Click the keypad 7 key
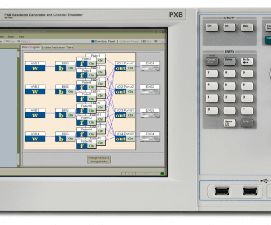The image size is (271, 225). [212, 74]
